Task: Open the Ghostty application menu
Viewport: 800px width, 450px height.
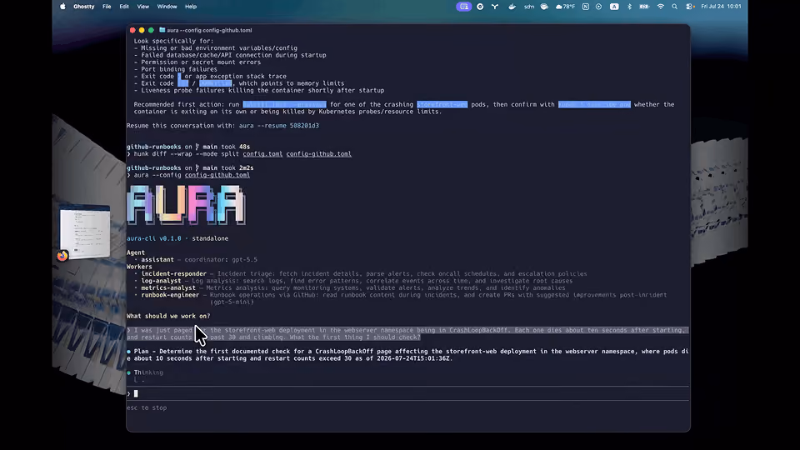Action: point(83,7)
